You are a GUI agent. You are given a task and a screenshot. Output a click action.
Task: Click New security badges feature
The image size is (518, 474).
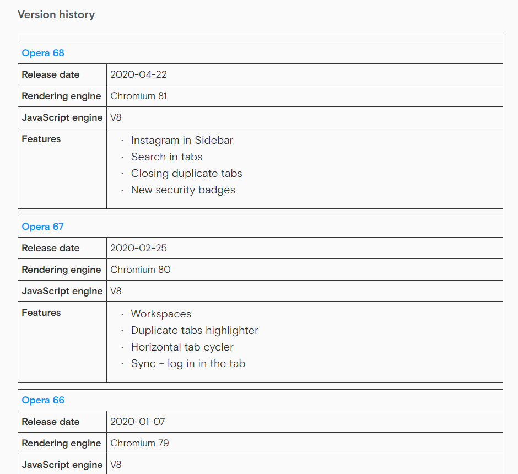click(183, 190)
